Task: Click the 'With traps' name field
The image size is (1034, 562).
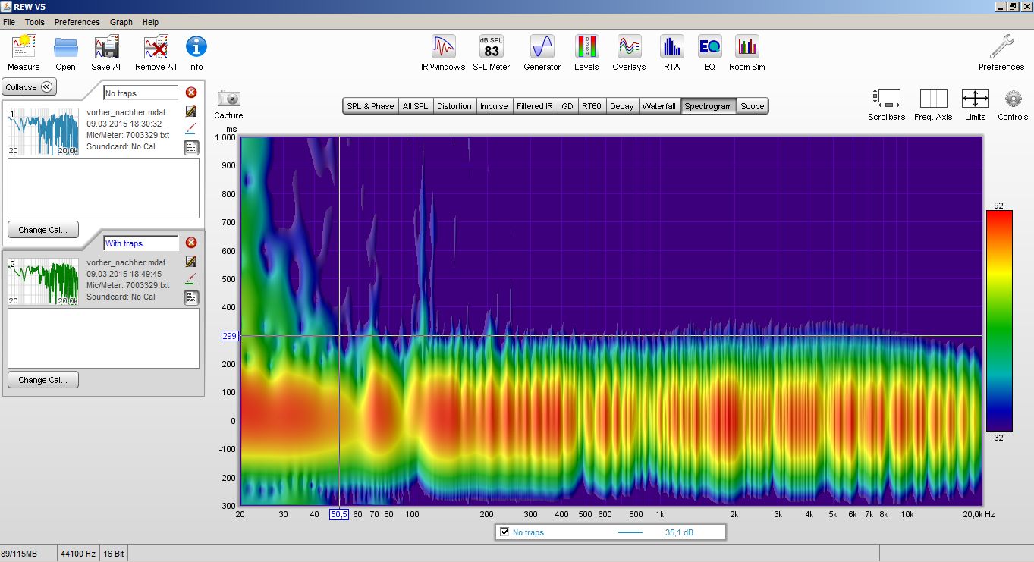Action: coord(141,243)
